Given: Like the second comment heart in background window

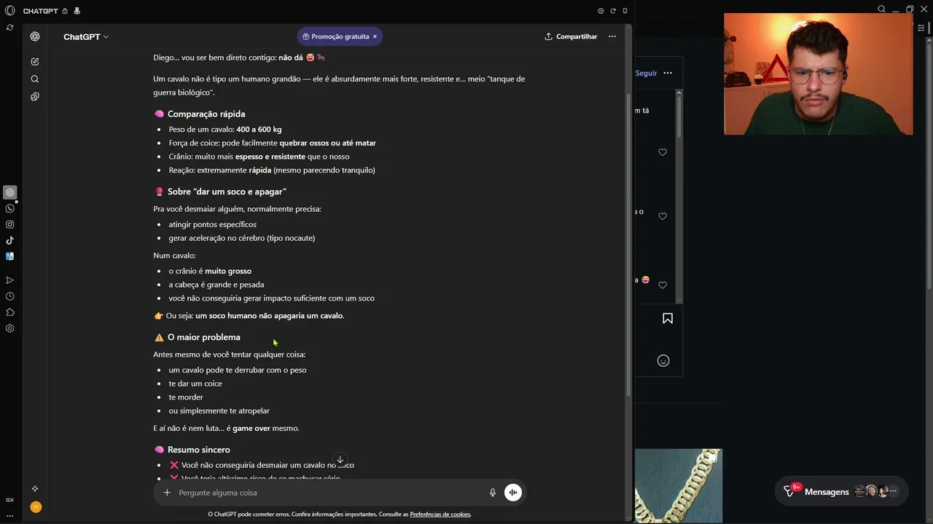Looking at the screenshot, I should 663,216.
